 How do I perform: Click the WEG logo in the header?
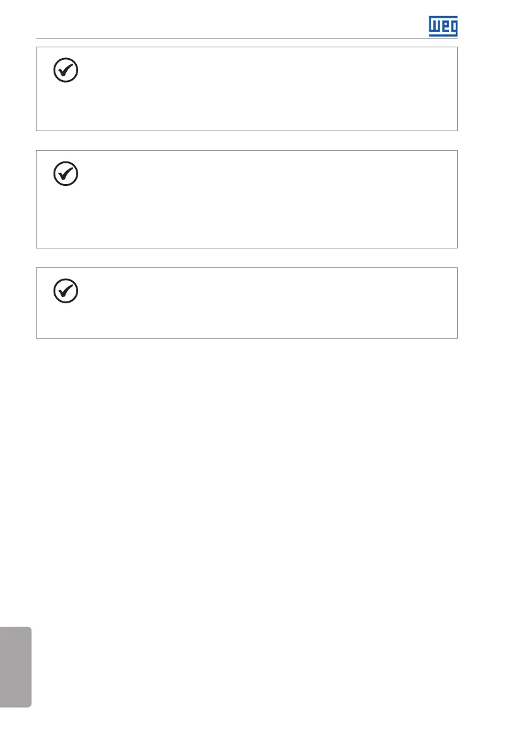click(x=443, y=26)
